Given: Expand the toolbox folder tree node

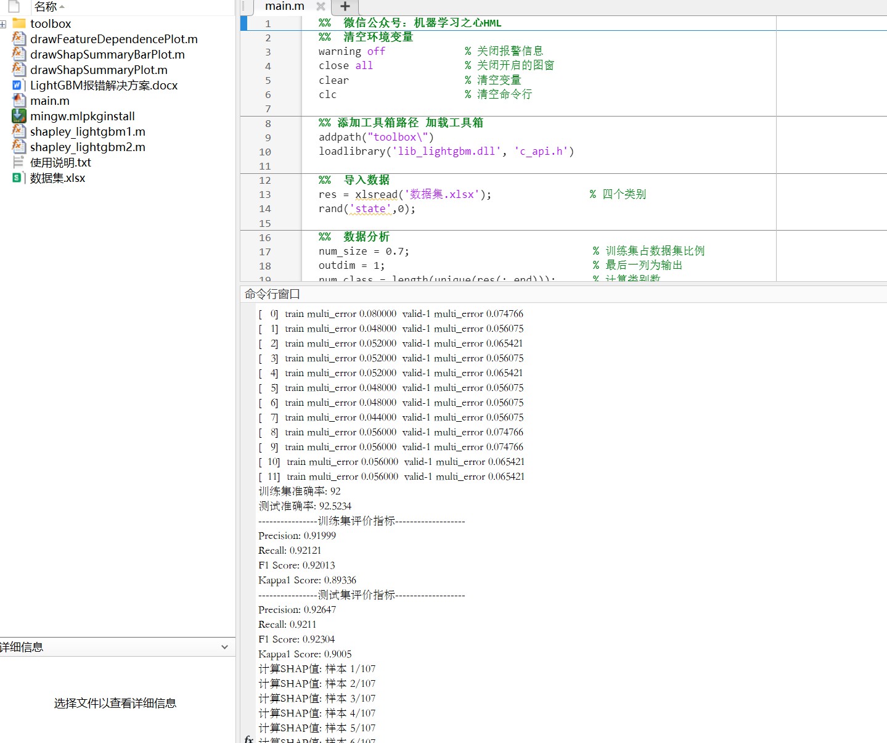Looking at the screenshot, I should (3, 24).
